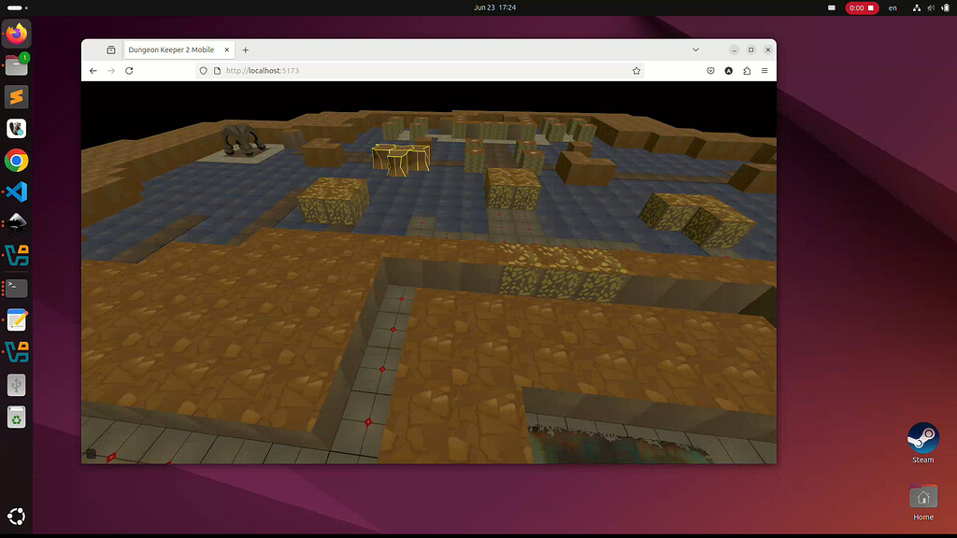Image resolution: width=957 pixels, height=538 pixels.
Task: Open Sublime Text from the dock
Action: tap(16, 96)
